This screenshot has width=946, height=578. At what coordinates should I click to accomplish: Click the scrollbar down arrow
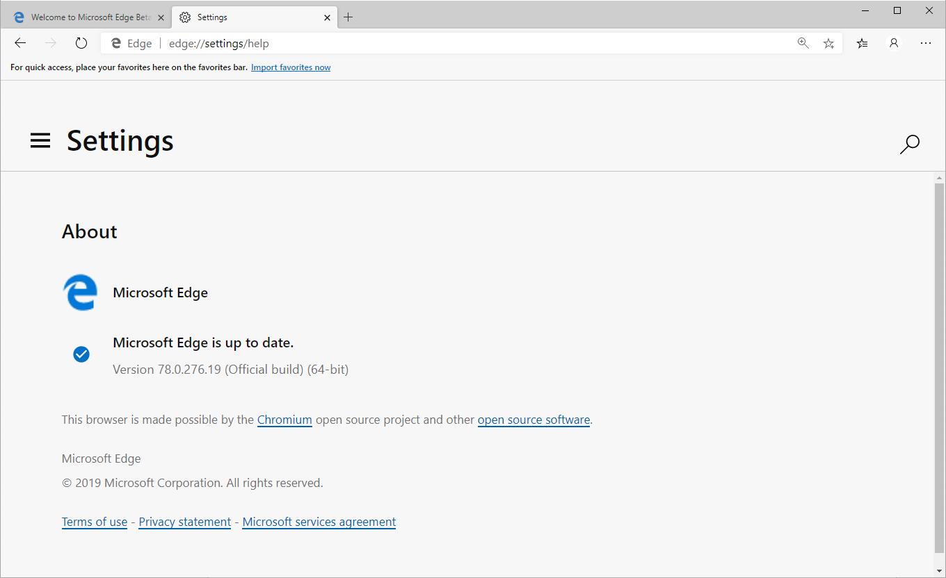[x=939, y=571]
